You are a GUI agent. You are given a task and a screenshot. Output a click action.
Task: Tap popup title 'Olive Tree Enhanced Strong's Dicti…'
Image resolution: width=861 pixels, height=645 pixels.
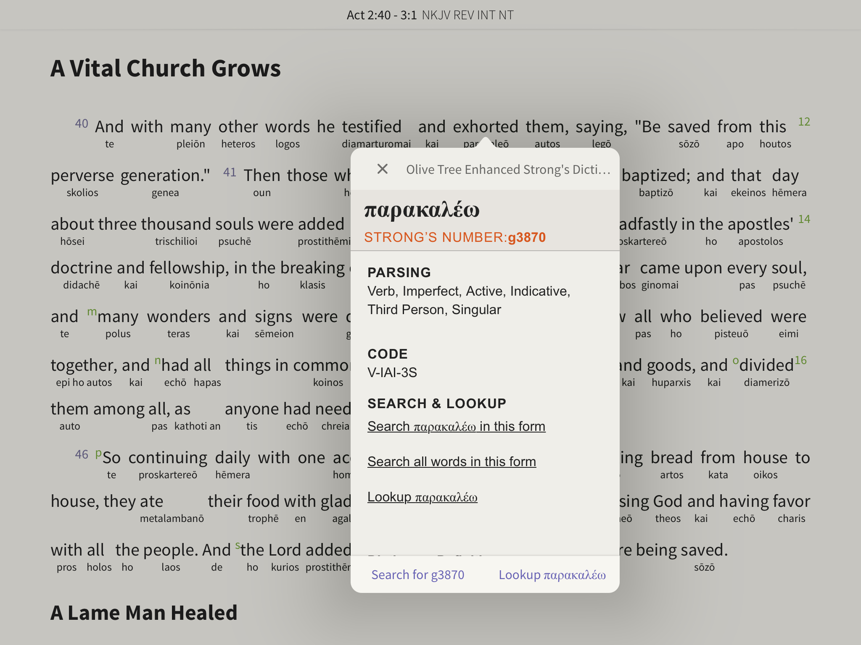(508, 169)
